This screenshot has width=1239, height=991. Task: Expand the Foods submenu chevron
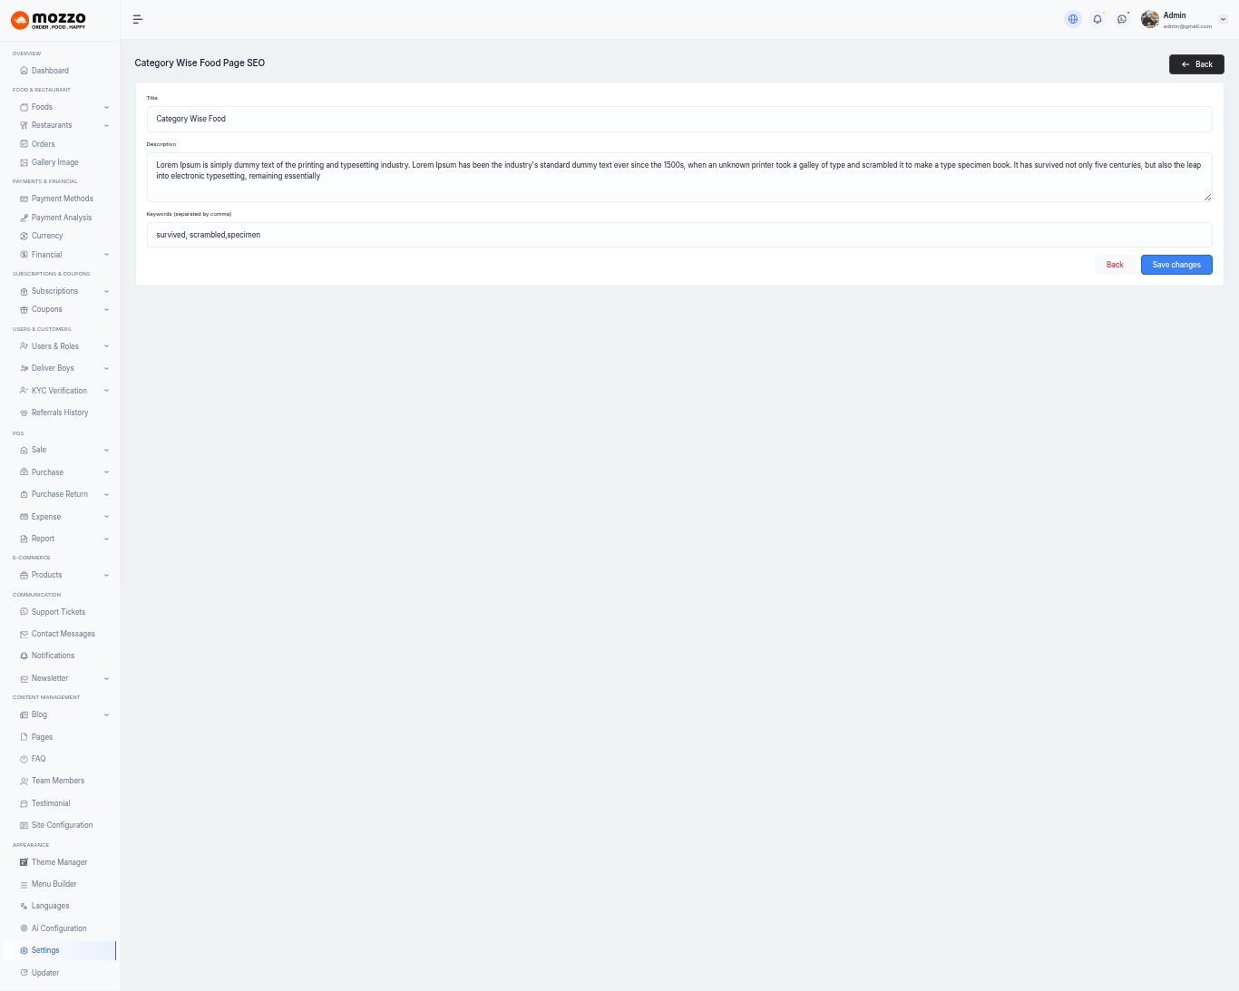click(106, 107)
